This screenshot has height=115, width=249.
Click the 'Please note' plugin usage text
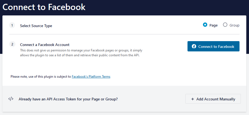[x=41, y=77]
